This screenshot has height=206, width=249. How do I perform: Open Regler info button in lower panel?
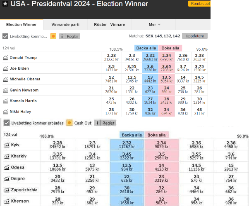pyautogui.click(x=105, y=123)
